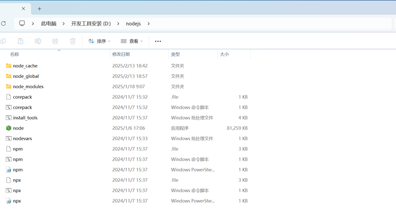Click the refresh icon in address bar
This screenshot has height=216, width=396.
click(3, 23)
